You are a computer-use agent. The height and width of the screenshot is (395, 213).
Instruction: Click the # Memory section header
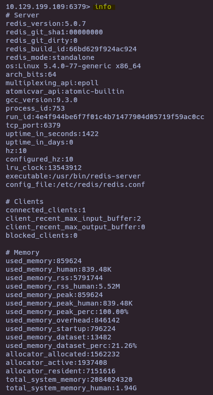tap(23, 252)
